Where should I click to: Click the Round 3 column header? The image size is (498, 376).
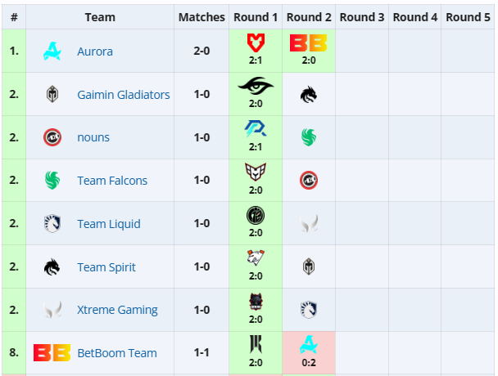362,17
